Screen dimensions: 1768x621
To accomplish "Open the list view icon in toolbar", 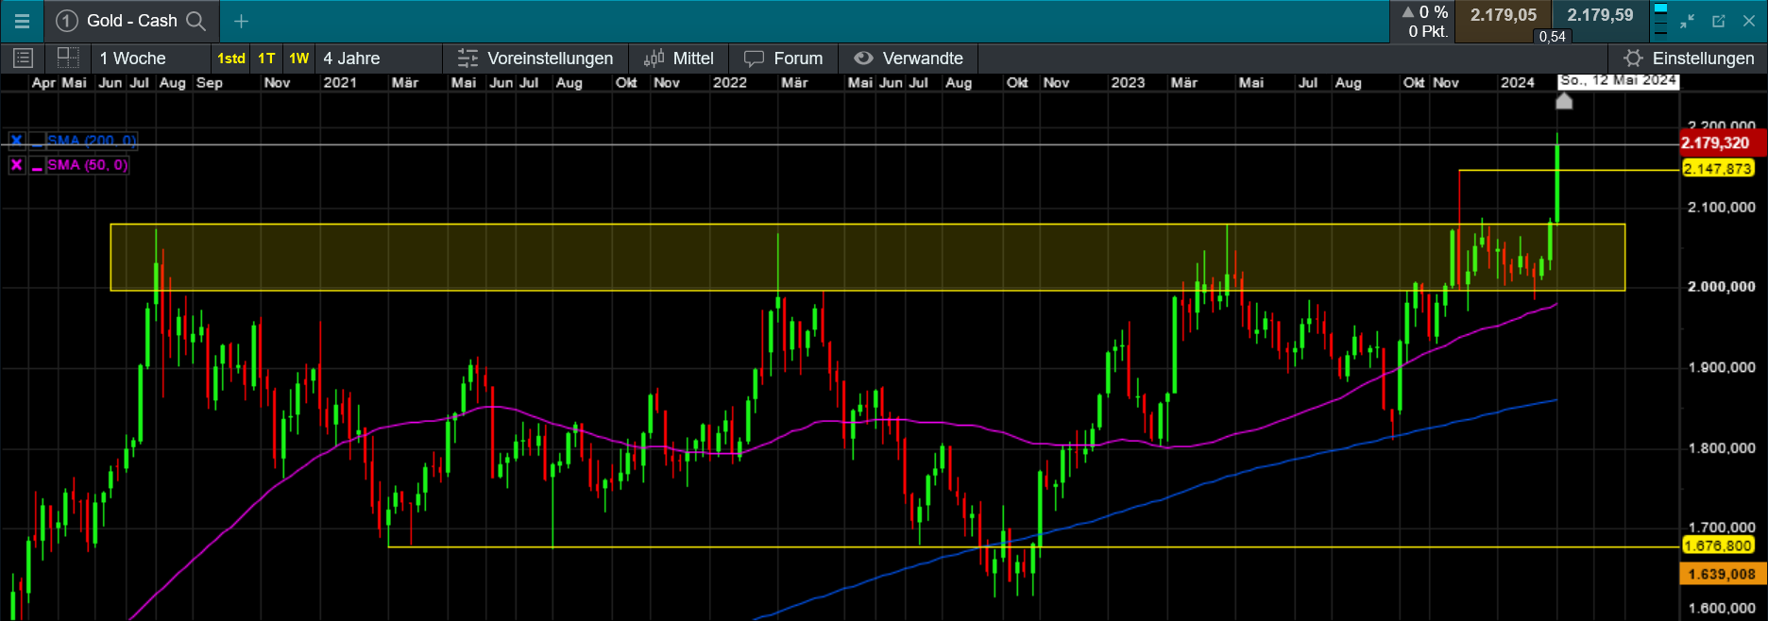I will point(24,59).
